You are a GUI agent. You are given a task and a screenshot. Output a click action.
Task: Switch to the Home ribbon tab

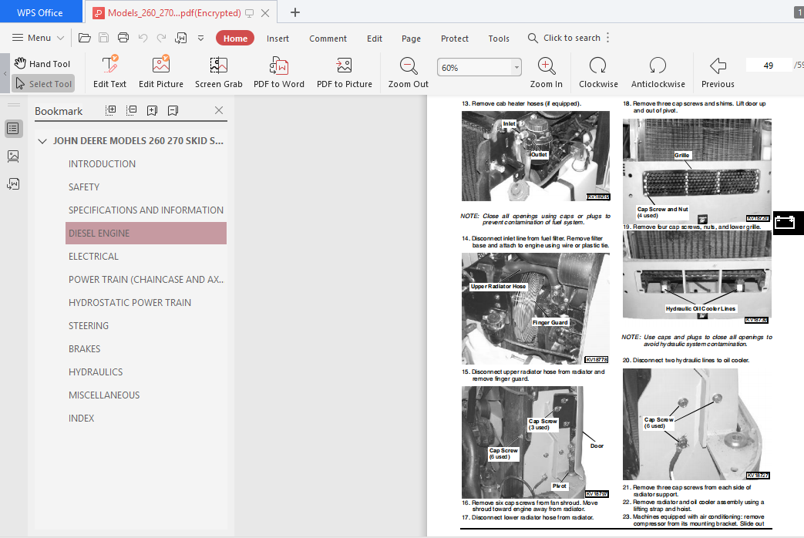pyautogui.click(x=235, y=38)
